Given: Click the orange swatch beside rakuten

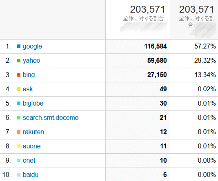Looking at the screenshot, I should point(18,132).
